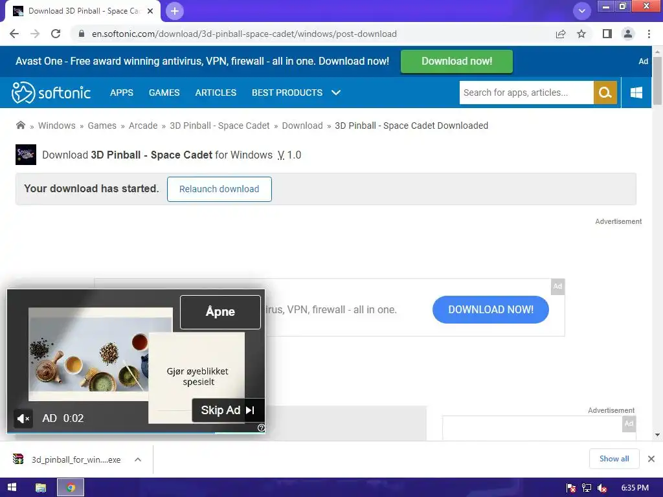Viewport: 663px width, 497px height.
Task: Click scrollbar down arrow
Action: tap(657, 434)
